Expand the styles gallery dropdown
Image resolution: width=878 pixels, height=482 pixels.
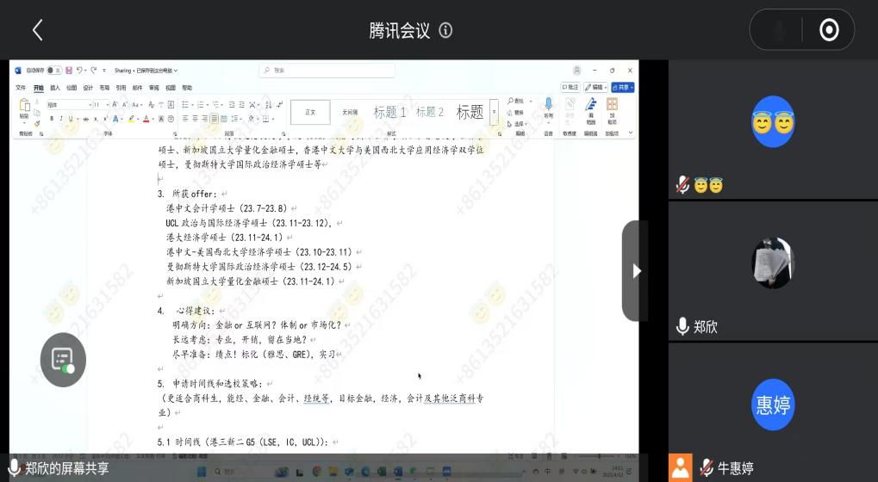494,112
